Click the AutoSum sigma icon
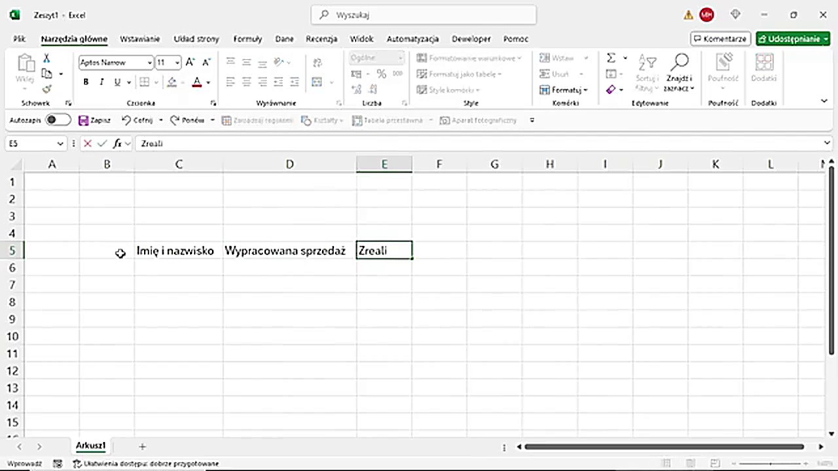The width and height of the screenshot is (838, 471). 611,58
